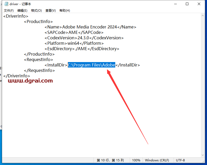
Task: Click the closing </DriverInfo> tag
Action: [17, 76]
